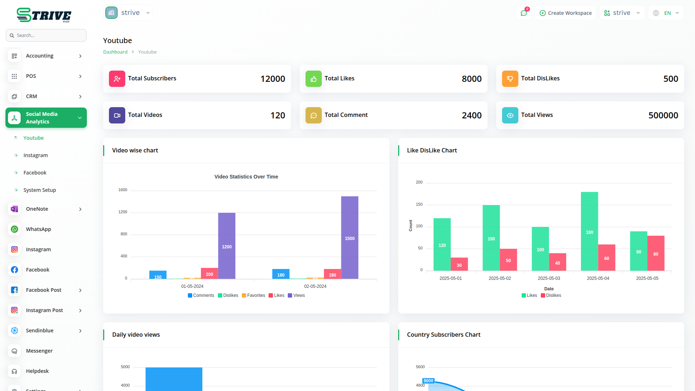Select Instagram under Social Media Analytics

tap(35, 155)
